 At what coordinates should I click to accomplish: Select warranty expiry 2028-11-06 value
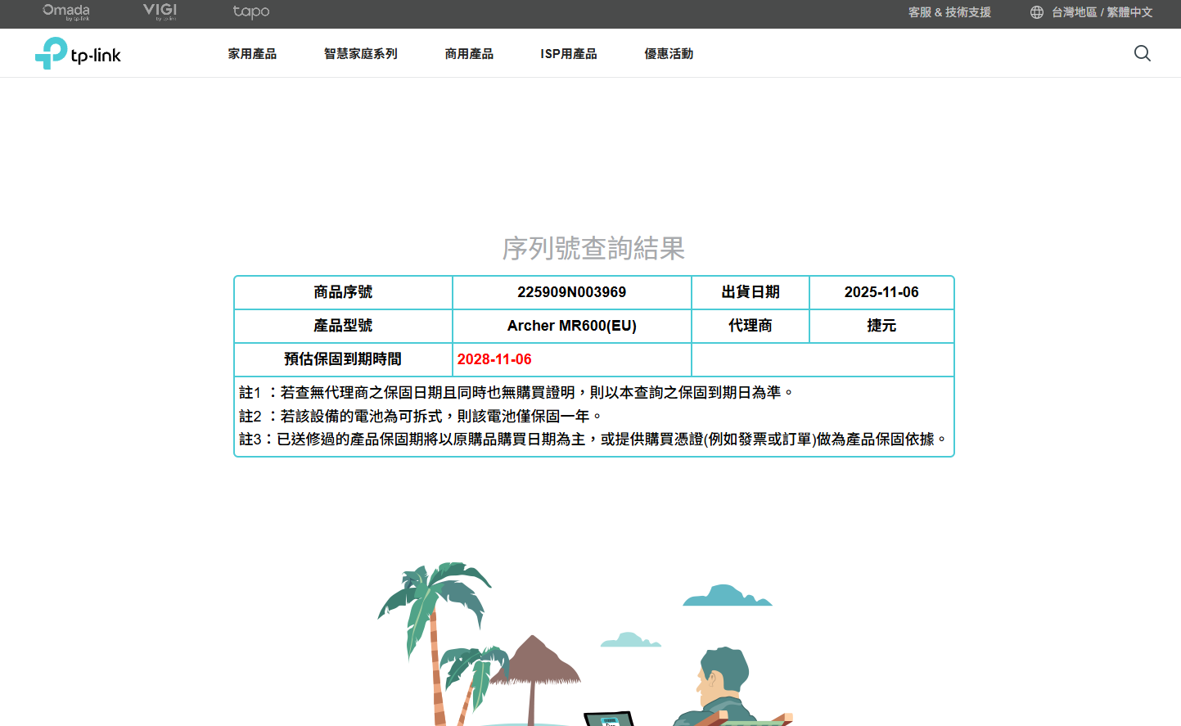click(x=494, y=359)
